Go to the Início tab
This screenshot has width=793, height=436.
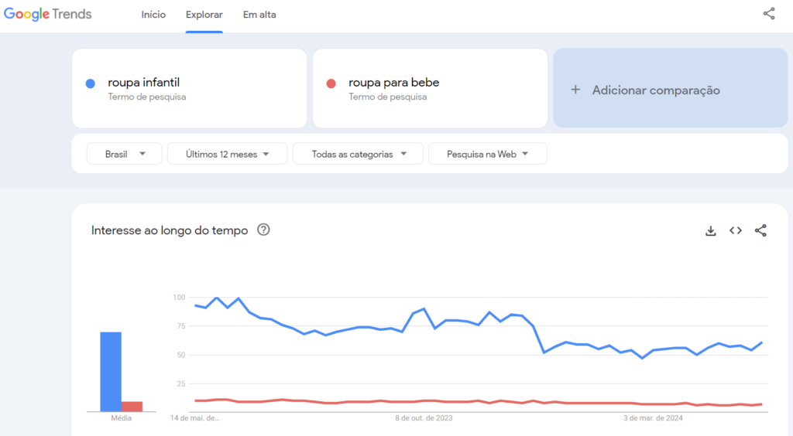(153, 15)
